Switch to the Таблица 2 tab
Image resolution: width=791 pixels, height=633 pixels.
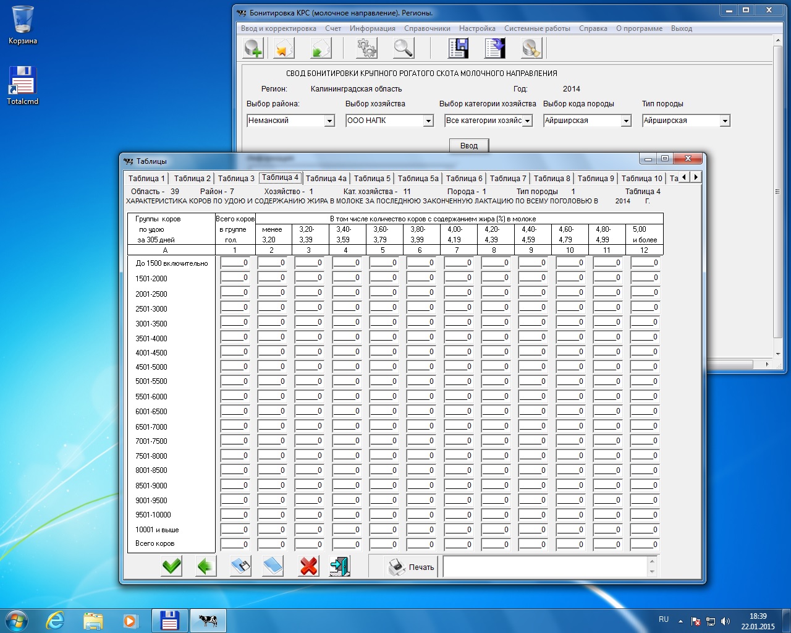[192, 178]
